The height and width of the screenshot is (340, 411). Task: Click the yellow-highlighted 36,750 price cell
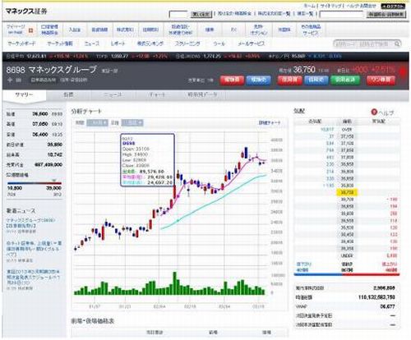[347, 192]
